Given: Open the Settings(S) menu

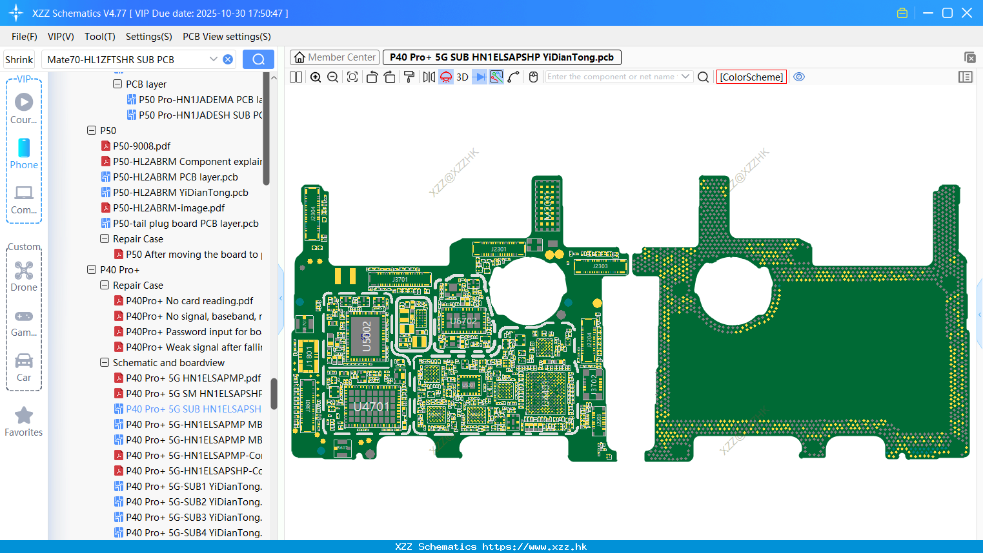Looking at the screenshot, I should pyautogui.click(x=149, y=37).
